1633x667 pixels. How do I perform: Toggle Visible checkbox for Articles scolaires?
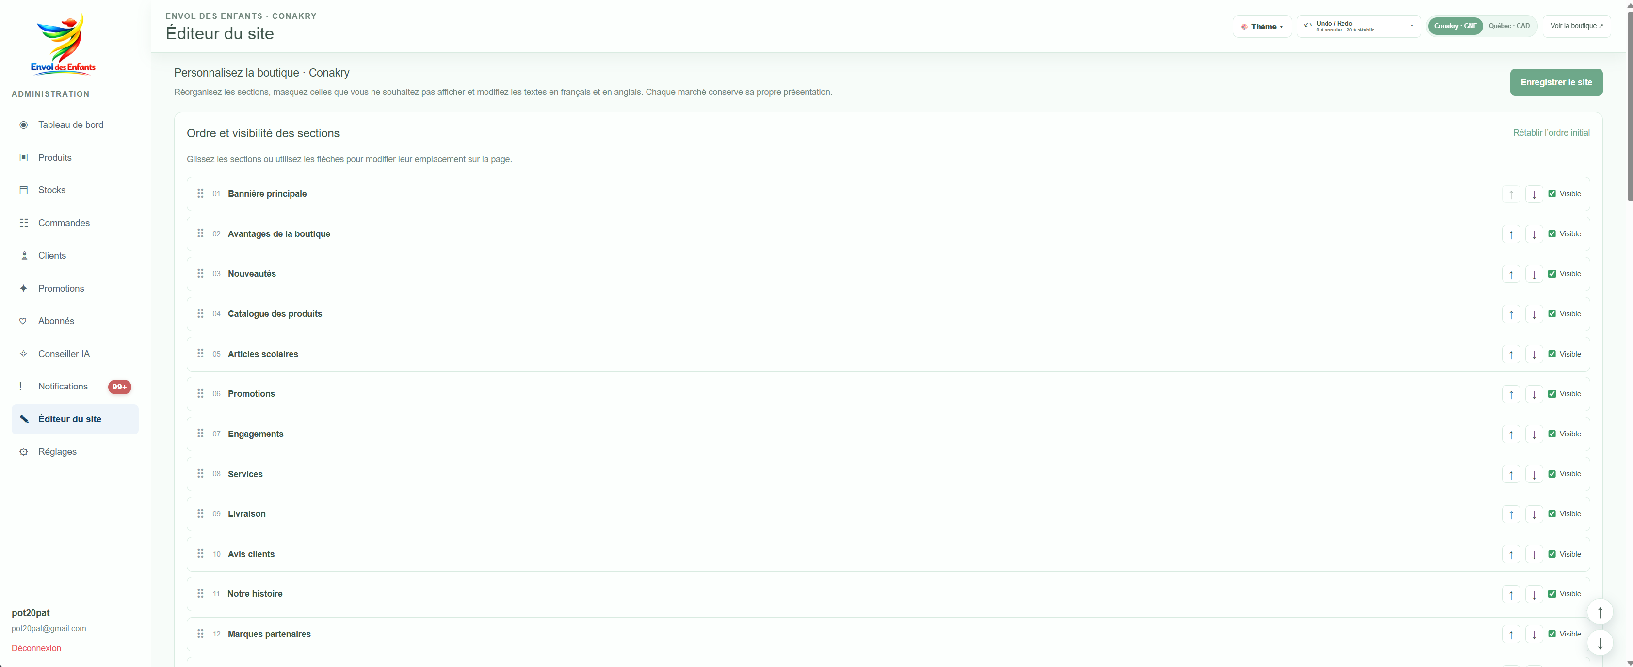(1551, 354)
